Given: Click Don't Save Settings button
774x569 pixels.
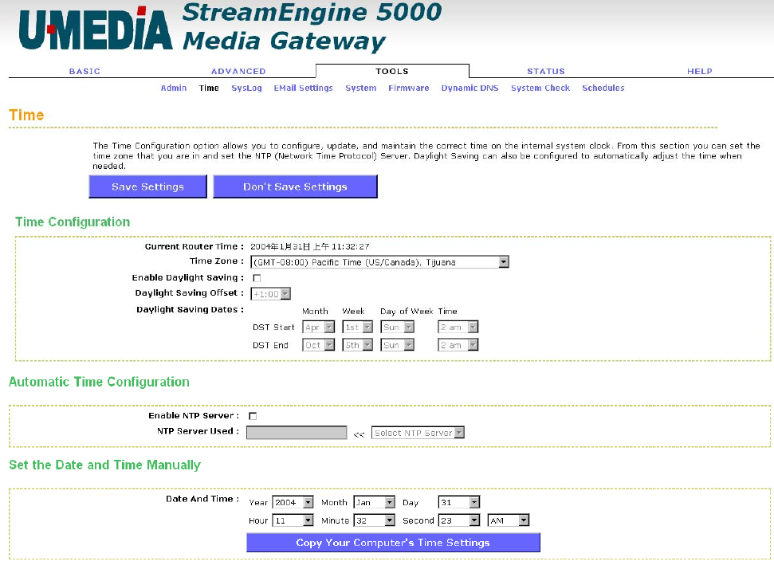Looking at the screenshot, I should [x=295, y=186].
